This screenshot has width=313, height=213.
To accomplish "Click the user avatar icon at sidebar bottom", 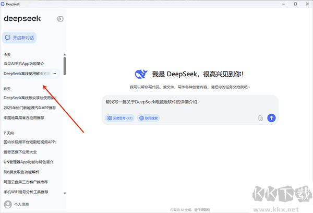I will [8, 204].
